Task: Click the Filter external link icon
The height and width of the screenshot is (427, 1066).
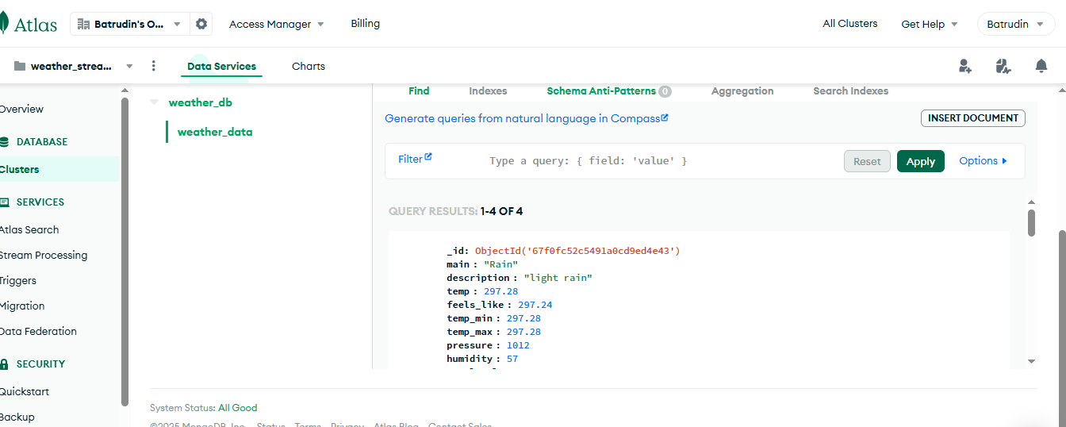Action: click(428, 157)
